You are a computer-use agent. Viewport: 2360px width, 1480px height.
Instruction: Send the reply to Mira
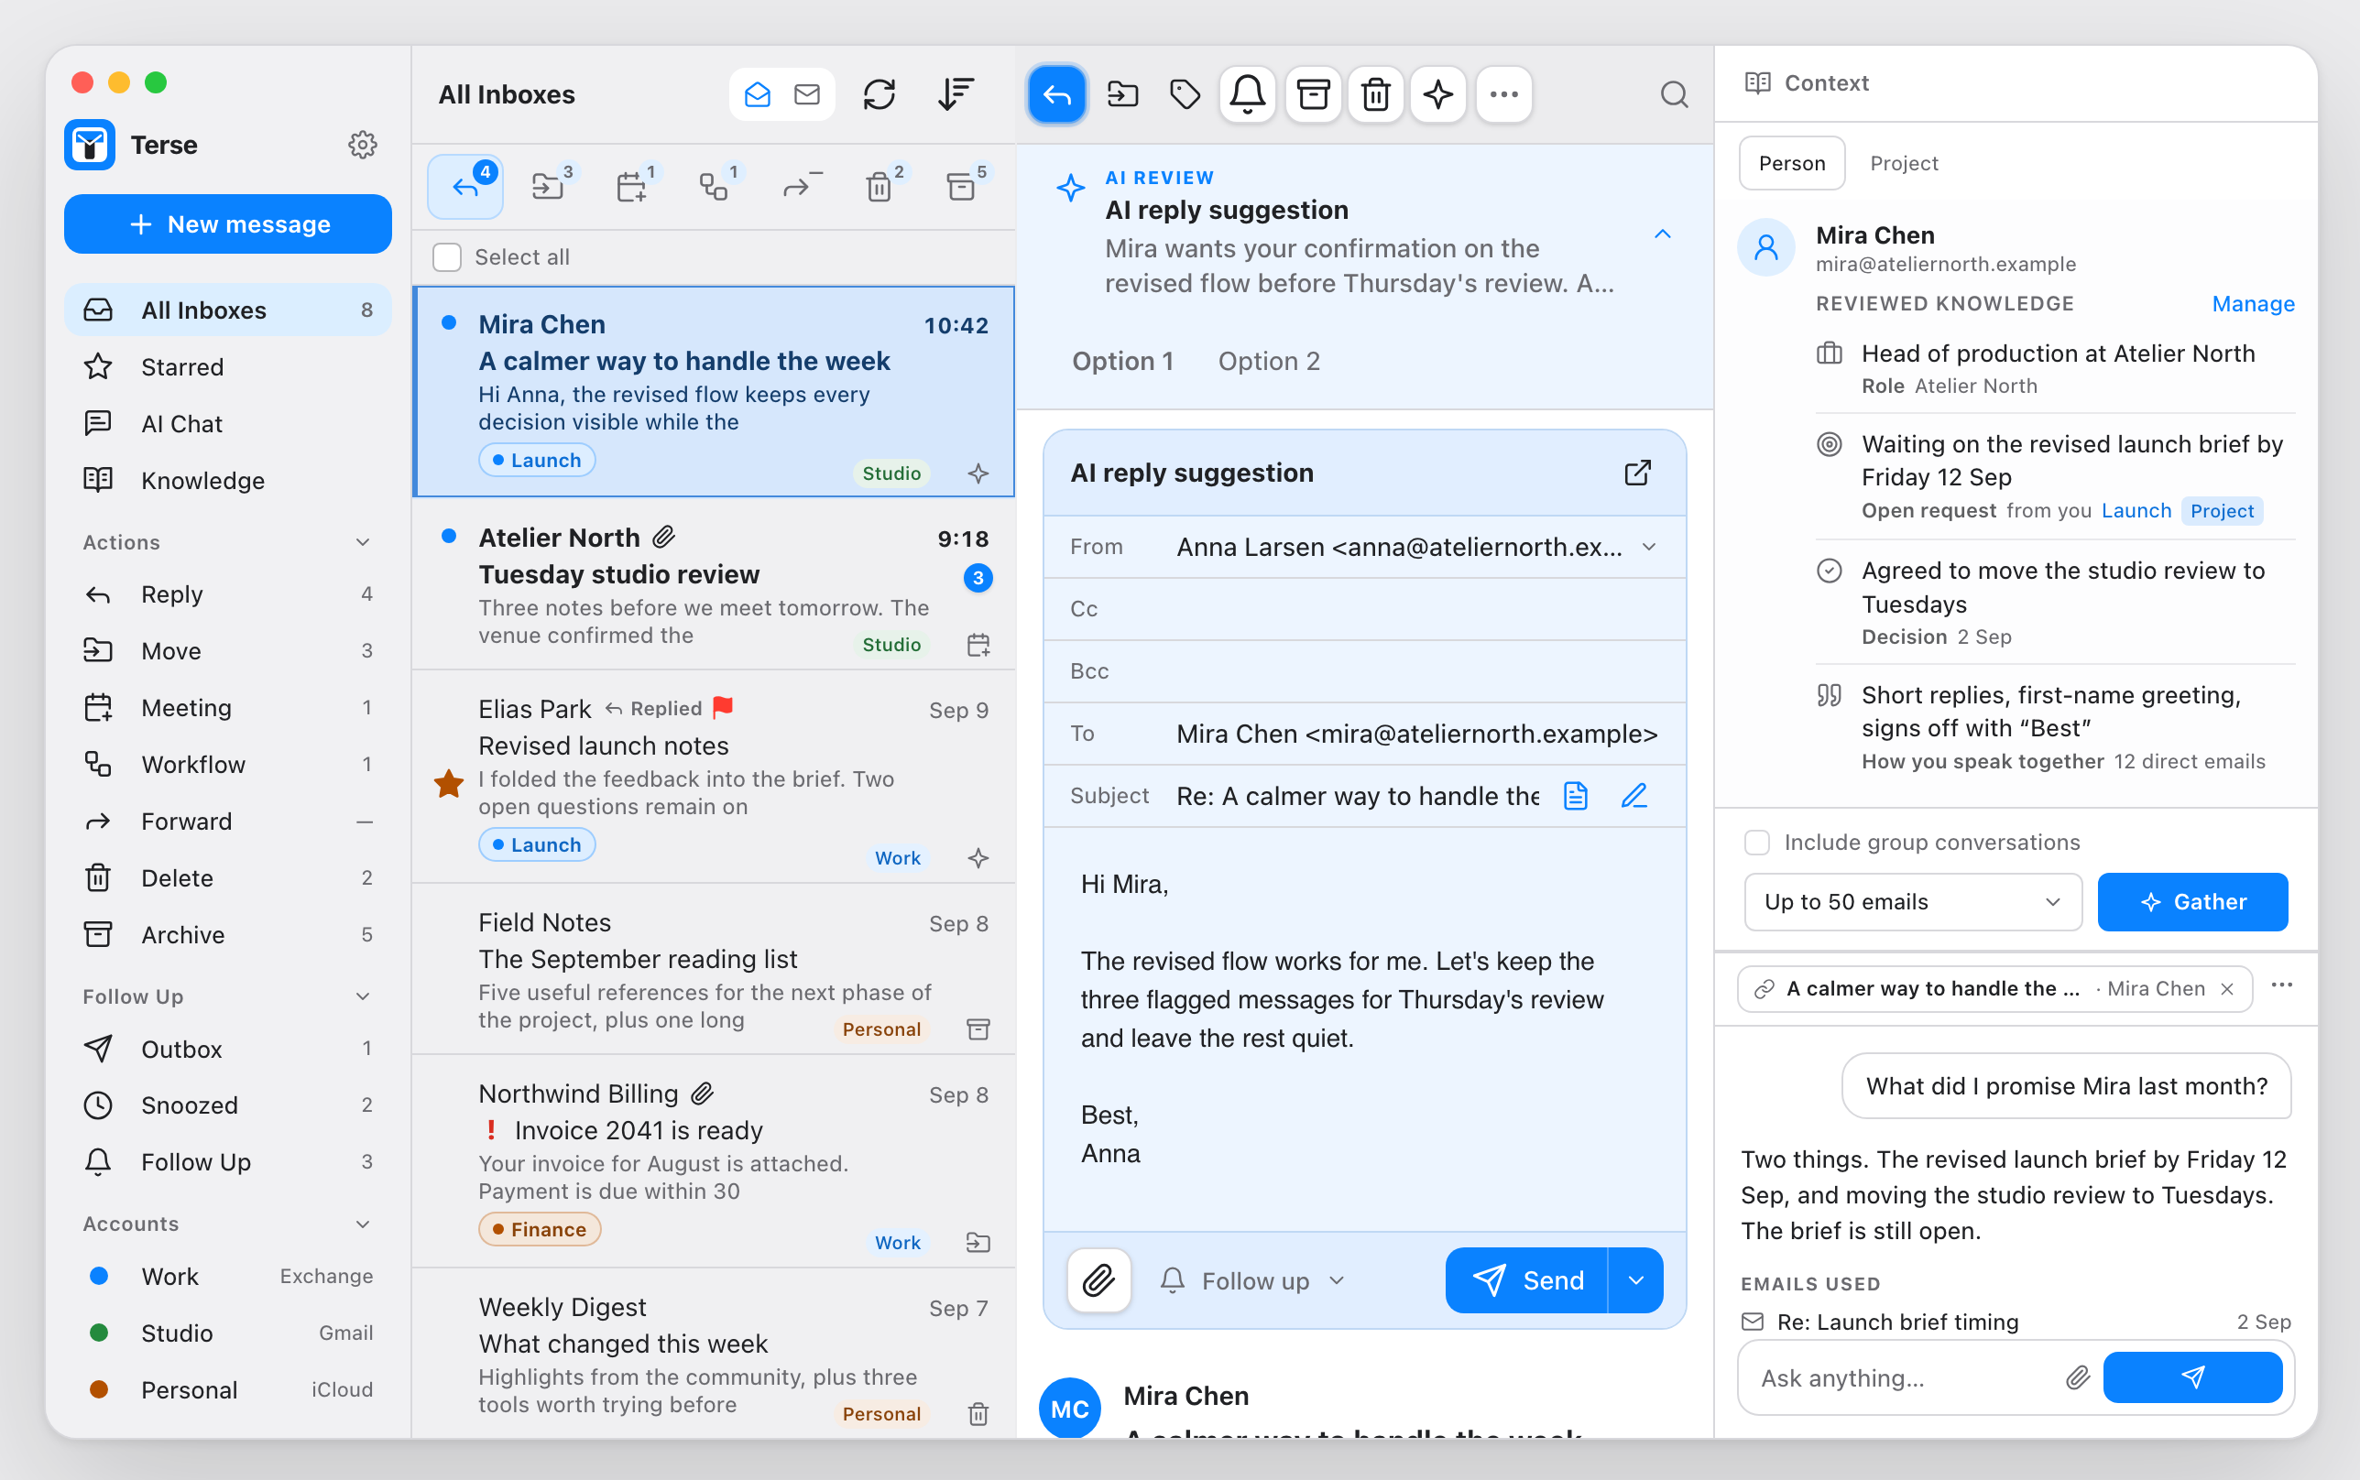(1526, 1280)
